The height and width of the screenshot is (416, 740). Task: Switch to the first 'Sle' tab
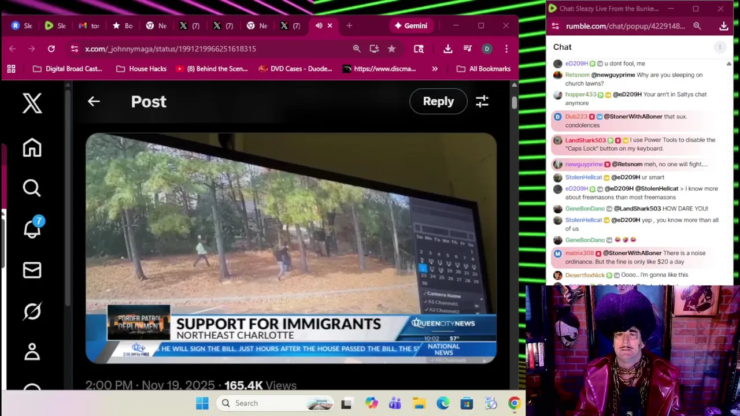pos(22,25)
